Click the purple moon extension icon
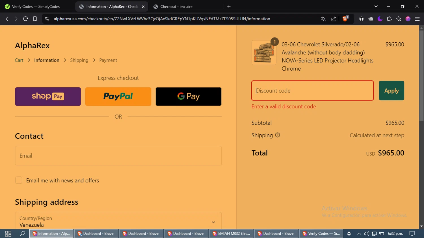424x238 pixels. coord(380,19)
